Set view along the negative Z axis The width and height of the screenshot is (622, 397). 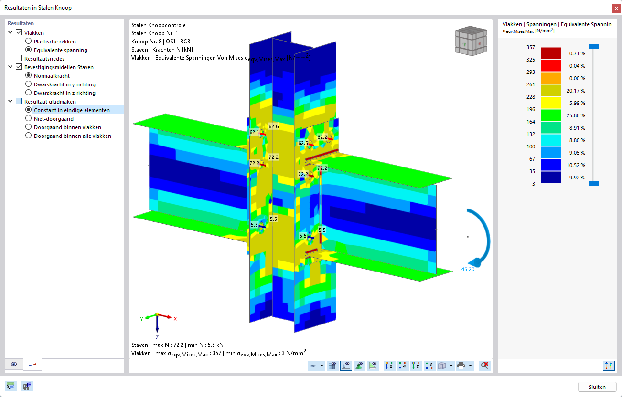[429, 366]
